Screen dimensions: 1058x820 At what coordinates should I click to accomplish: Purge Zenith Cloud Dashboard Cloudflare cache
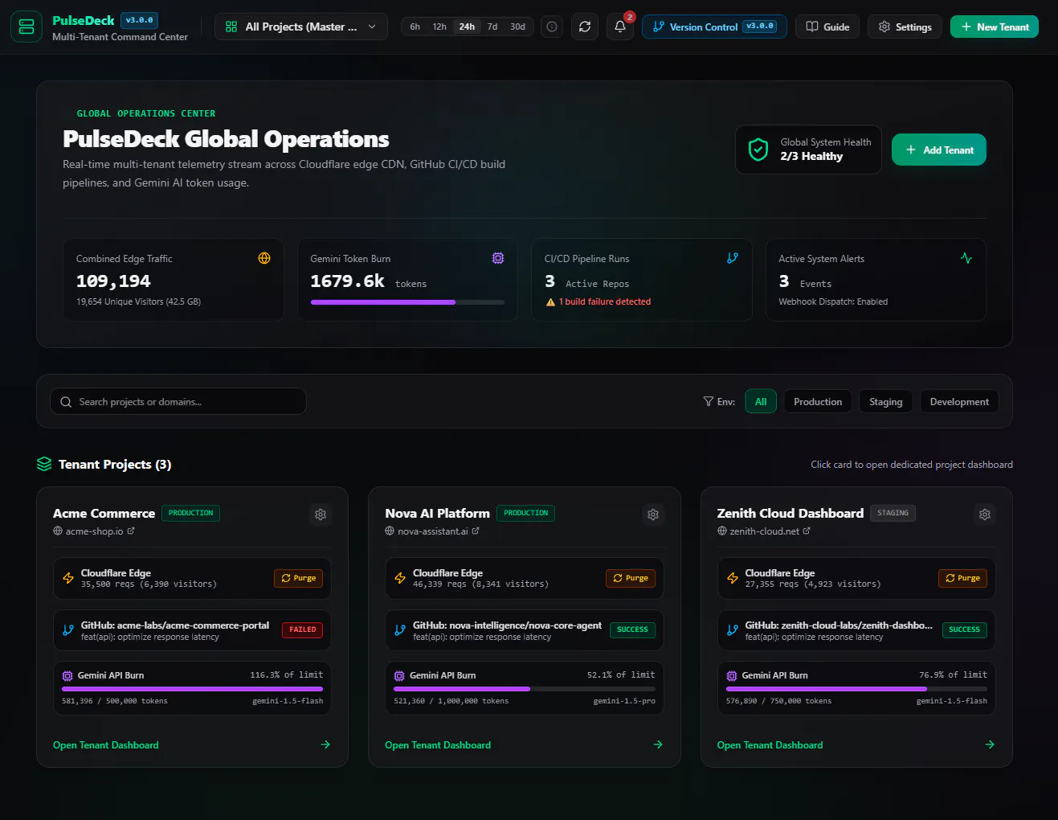coord(962,578)
